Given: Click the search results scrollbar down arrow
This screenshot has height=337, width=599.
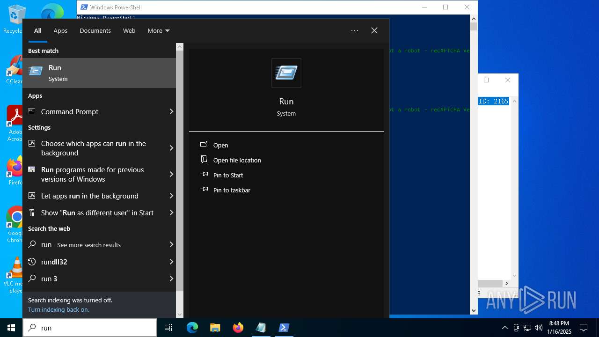Looking at the screenshot, I should (x=180, y=315).
